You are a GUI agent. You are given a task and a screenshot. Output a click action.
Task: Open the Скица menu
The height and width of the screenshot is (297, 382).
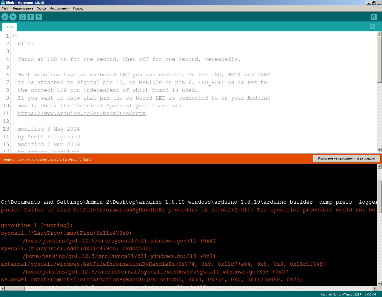[x=41, y=8]
